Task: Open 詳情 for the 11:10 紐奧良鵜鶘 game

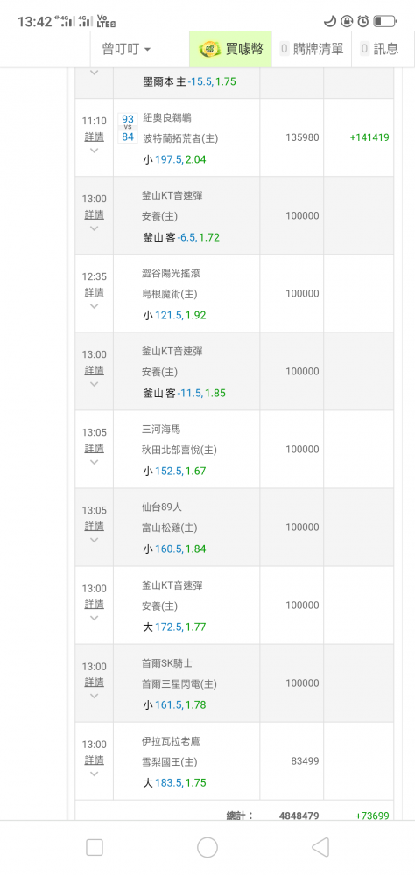Action: tap(94, 136)
